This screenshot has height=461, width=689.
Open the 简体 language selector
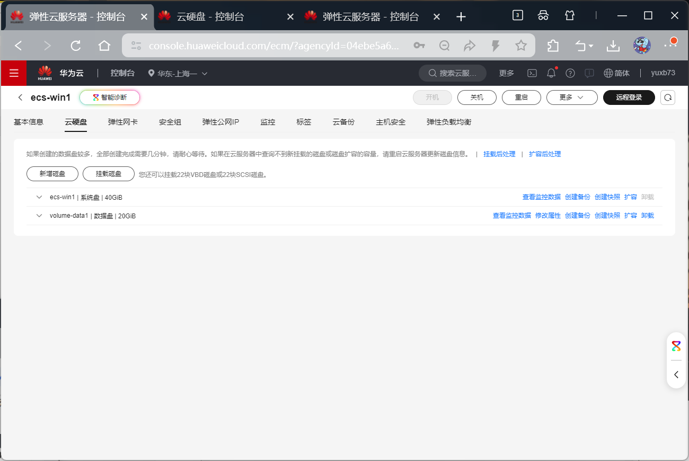pyautogui.click(x=617, y=73)
